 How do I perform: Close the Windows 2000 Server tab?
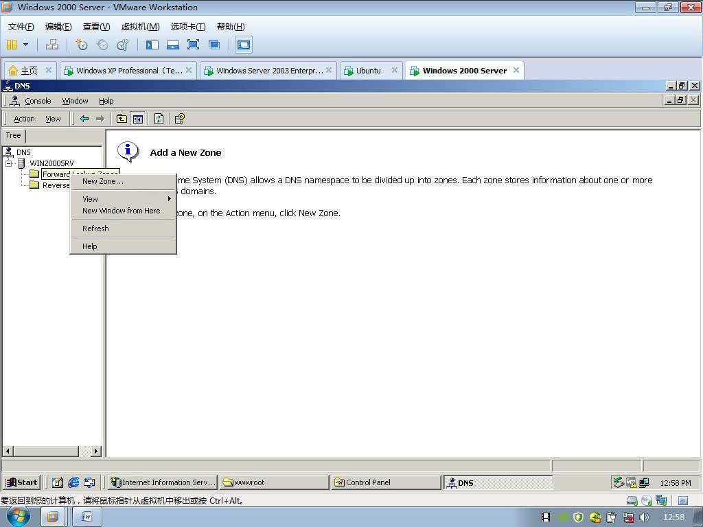coord(516,70)
